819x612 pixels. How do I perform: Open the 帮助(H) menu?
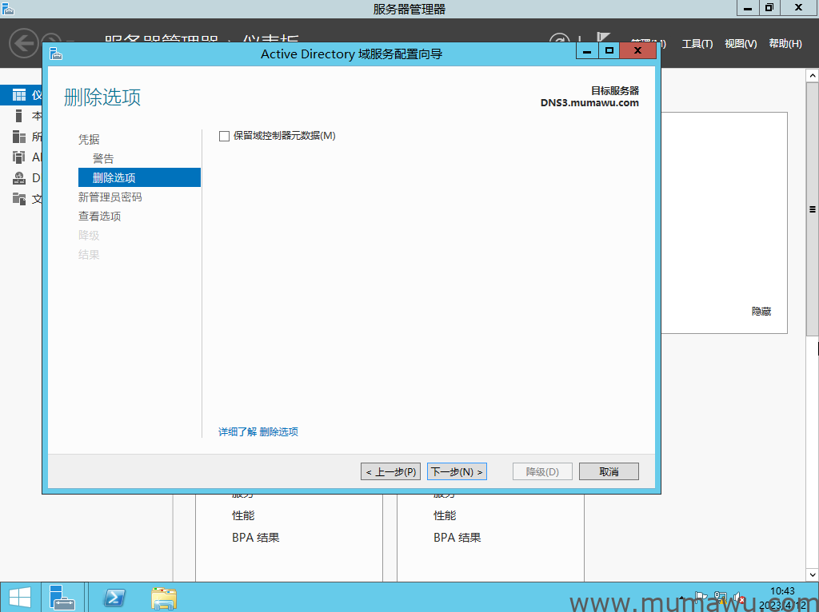785,44
